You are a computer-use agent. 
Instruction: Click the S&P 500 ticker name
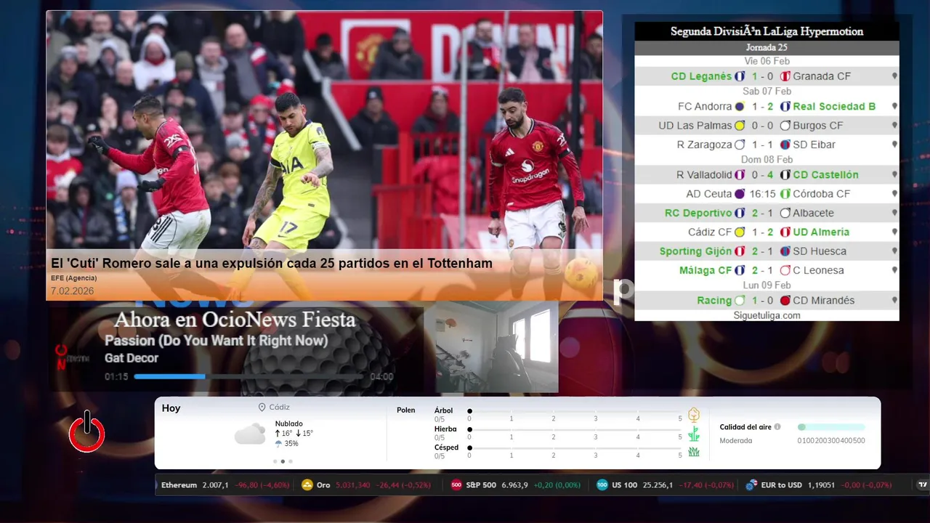pos(481,485)
